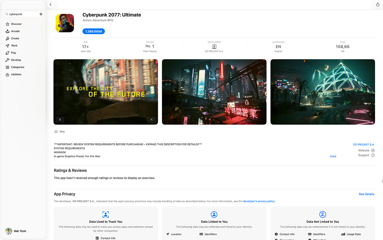The height and width of the screenshot is (240, 383).
Task: Focus the search input field
Action: tap(24, 14)
